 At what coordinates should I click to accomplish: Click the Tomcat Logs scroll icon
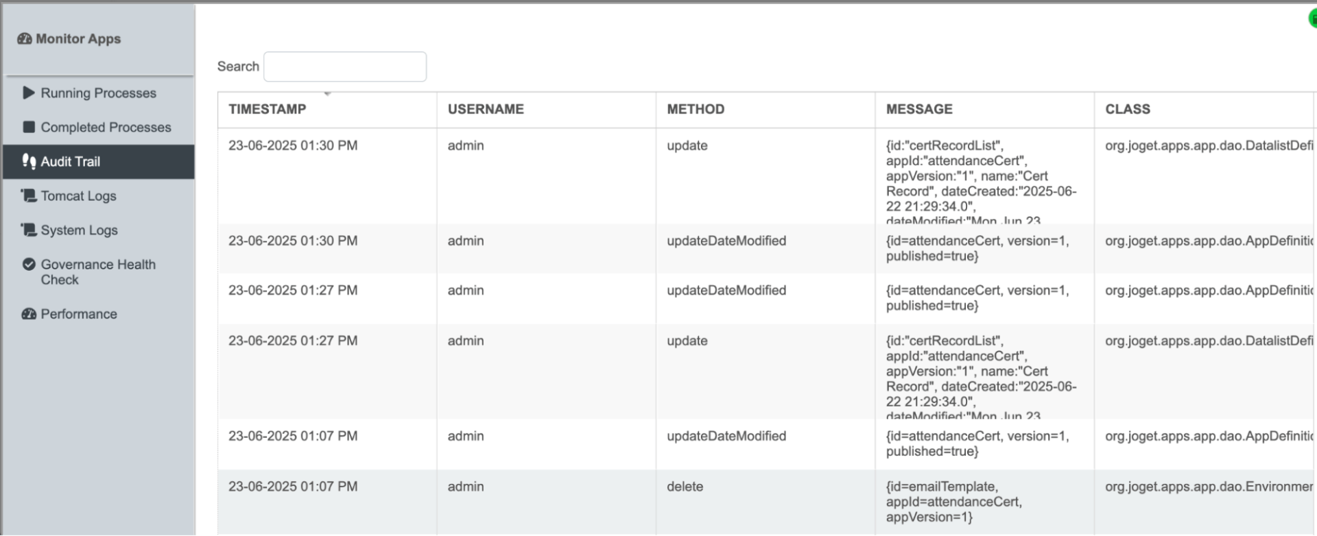tap(29, 195)
